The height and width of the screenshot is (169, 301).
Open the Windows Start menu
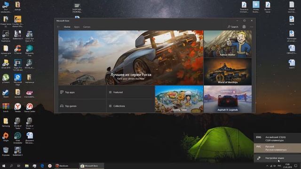tap(4, 166)
